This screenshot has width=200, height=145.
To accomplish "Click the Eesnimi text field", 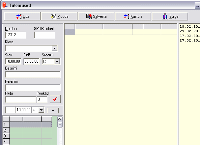I will (33, 74).
